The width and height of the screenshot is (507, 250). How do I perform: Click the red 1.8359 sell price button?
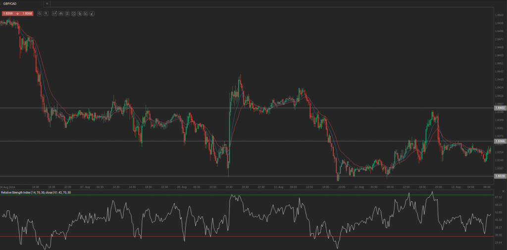[8, 13]
